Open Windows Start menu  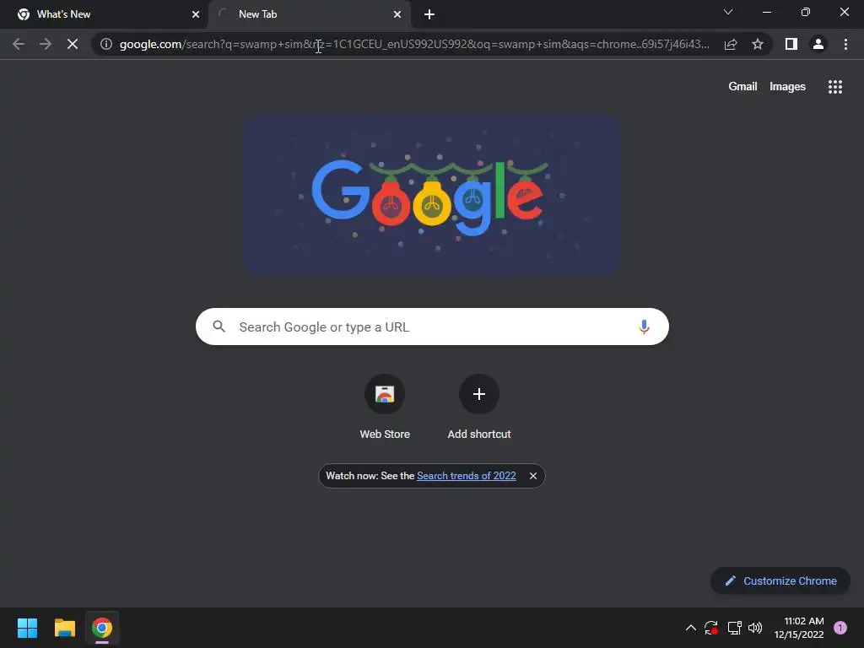point(27,628)
